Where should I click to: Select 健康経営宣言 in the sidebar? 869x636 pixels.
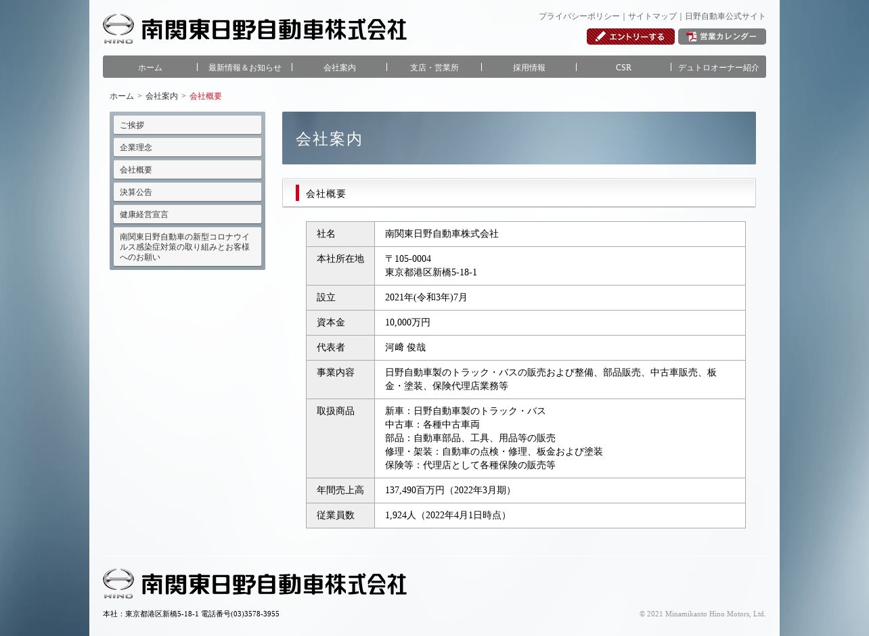[x=187, y=214]
